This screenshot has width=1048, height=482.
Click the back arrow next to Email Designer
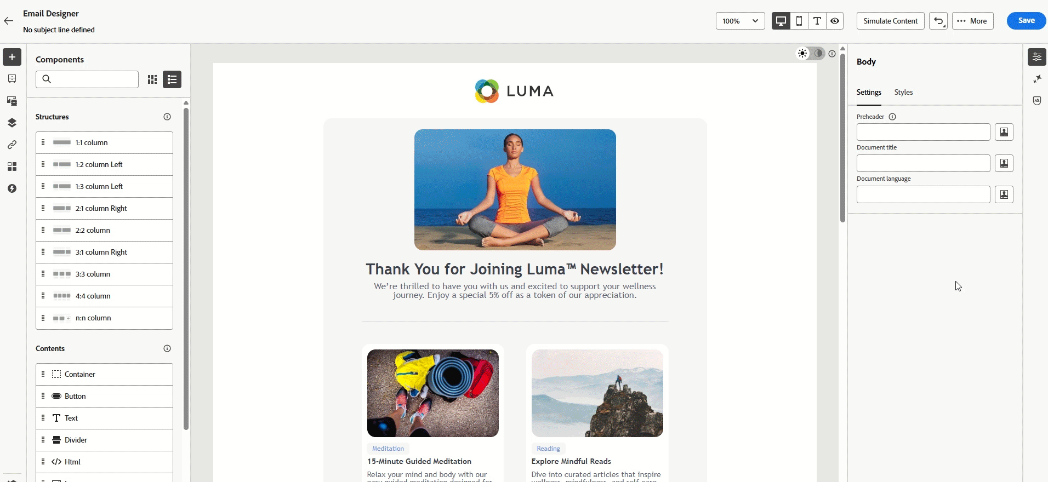[x=9, y=21]
